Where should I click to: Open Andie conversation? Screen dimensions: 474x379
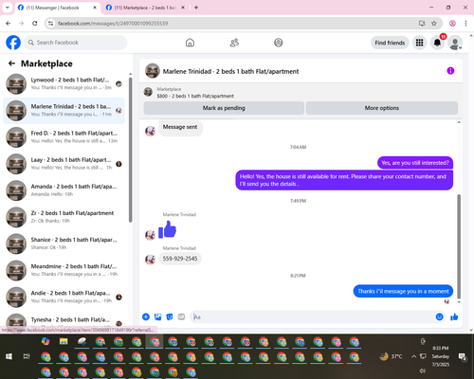pyautogui.click(x=64, y=297)
